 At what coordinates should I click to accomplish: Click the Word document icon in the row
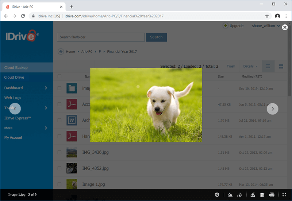click(x=72, y=120)
